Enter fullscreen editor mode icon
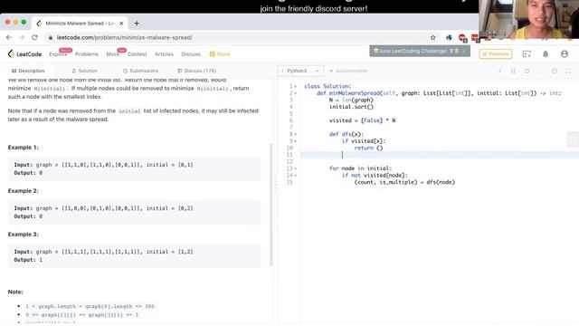Screen dimensions: 579x326 pos(568,71)
